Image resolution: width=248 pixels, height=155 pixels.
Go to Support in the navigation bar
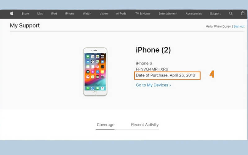point(215,14)
